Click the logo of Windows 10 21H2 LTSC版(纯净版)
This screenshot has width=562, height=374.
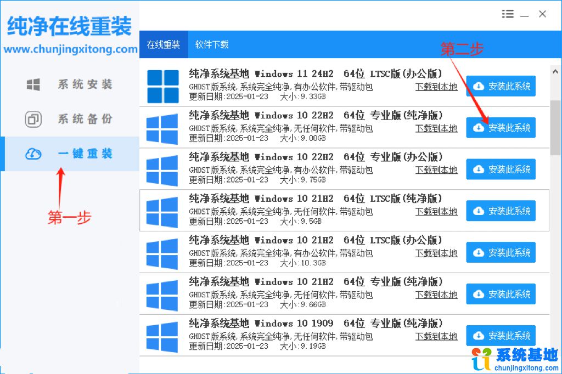(x=162, y=212)
